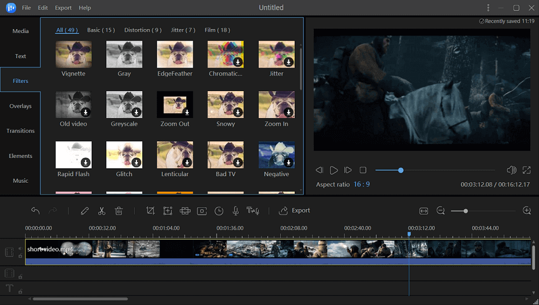Click the duration clock icon
The image size is (539, 305).
pyautogui.click(x=219, y=211)
